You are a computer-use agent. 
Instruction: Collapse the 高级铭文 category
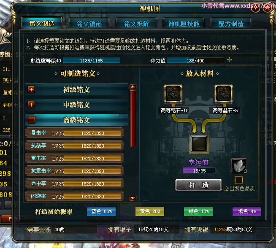coord(32,120)
